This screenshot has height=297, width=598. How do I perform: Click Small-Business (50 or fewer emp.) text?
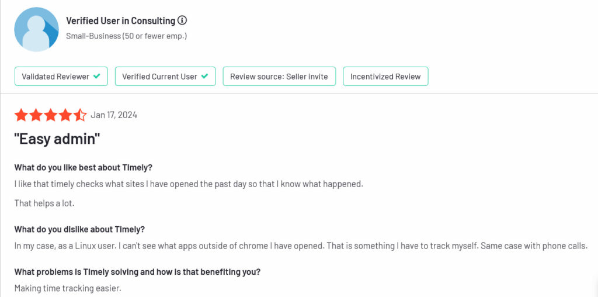coord(127,36)
